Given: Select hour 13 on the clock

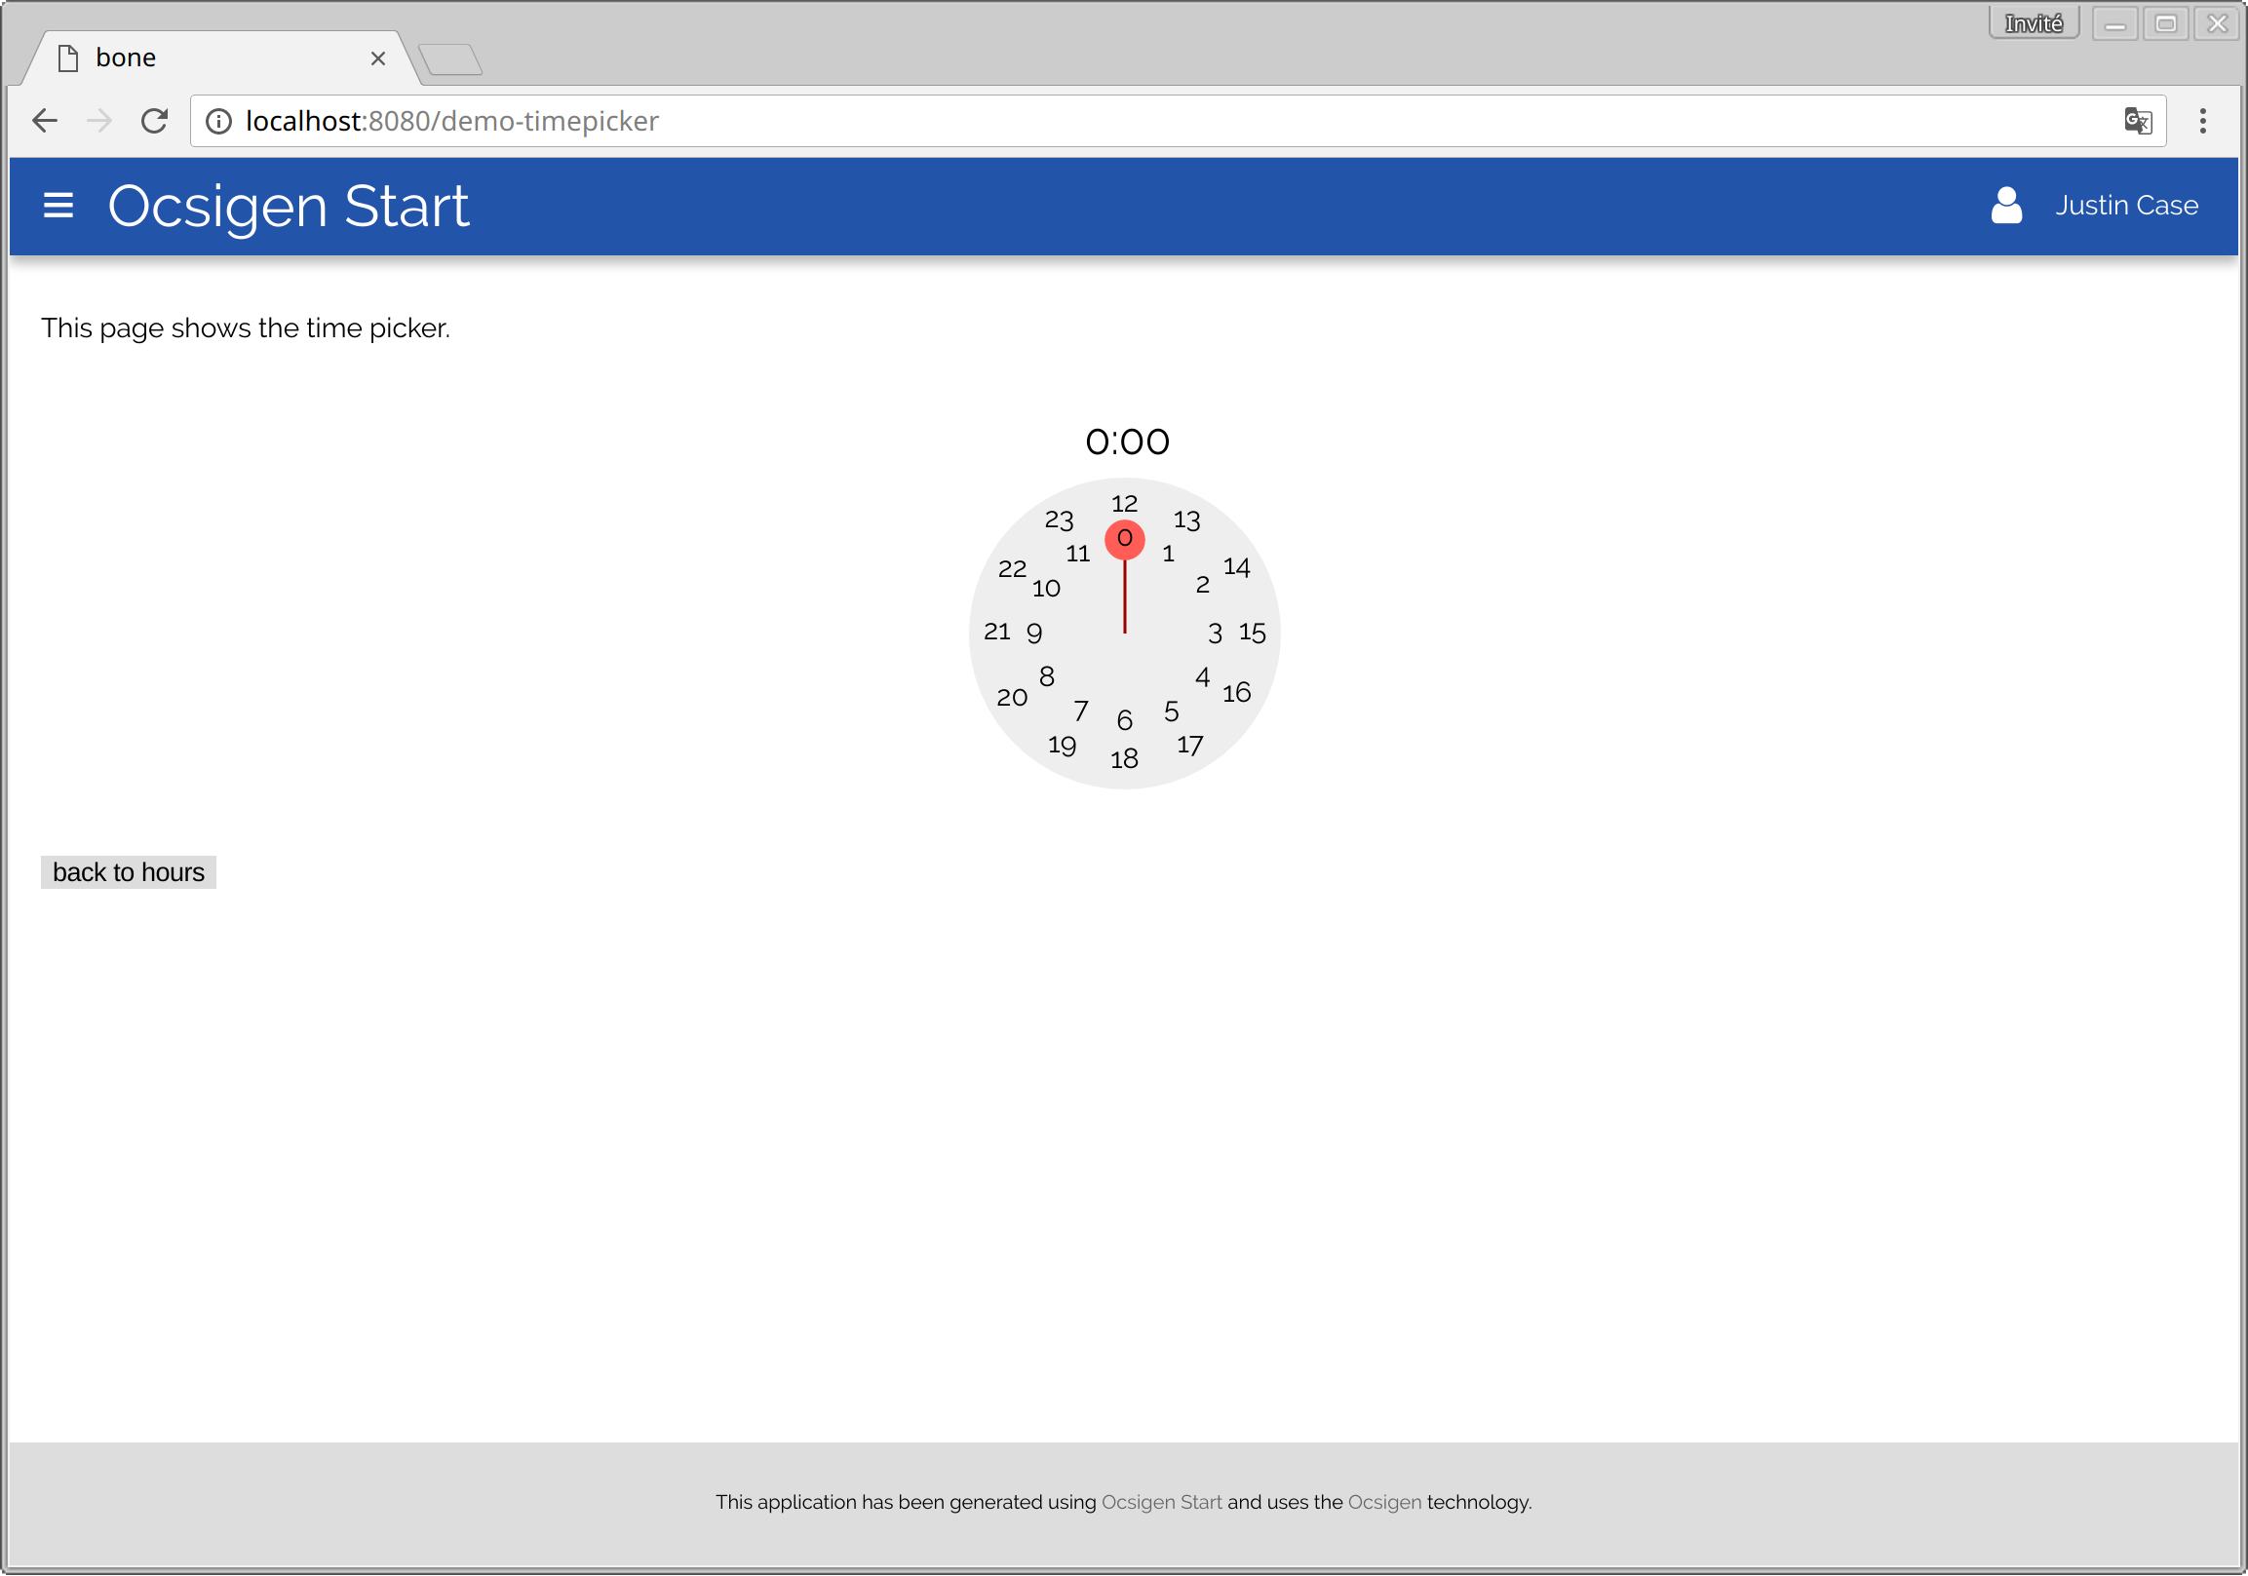Looking at the screenshot, I should coord(1186,519).
